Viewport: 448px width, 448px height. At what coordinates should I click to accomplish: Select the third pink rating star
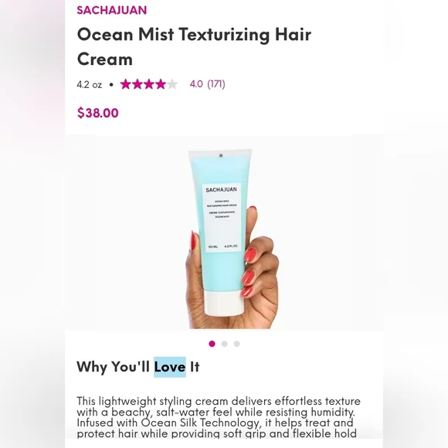pos(149,84)
